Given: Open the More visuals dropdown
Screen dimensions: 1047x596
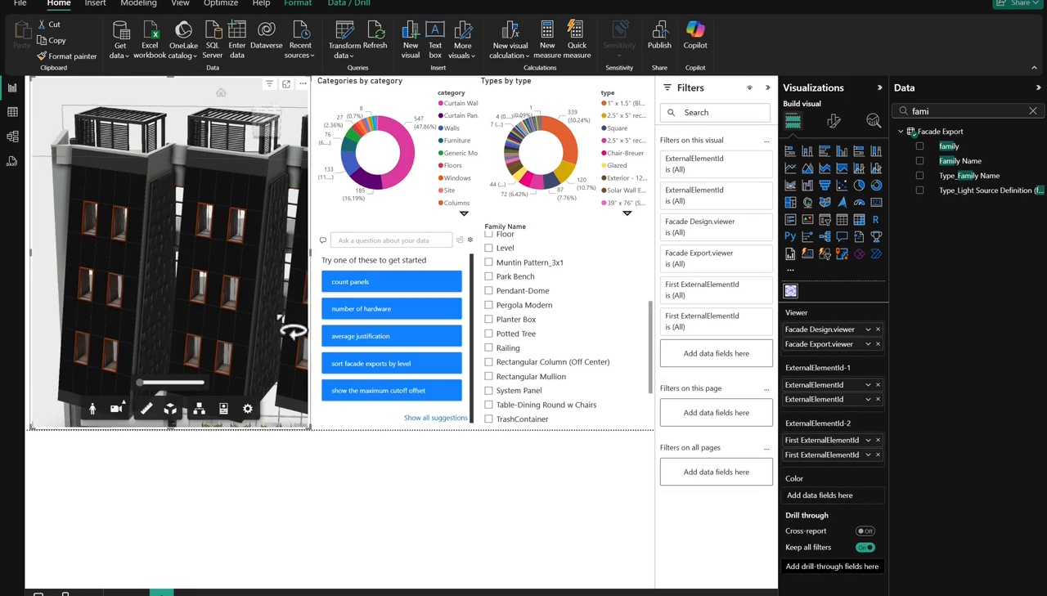Looking at the screenshot, I should pyautogui.click(x=462, y=40).
